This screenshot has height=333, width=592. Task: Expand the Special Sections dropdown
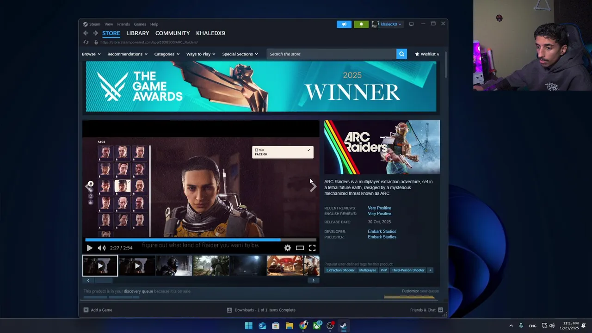pos(240,54)
